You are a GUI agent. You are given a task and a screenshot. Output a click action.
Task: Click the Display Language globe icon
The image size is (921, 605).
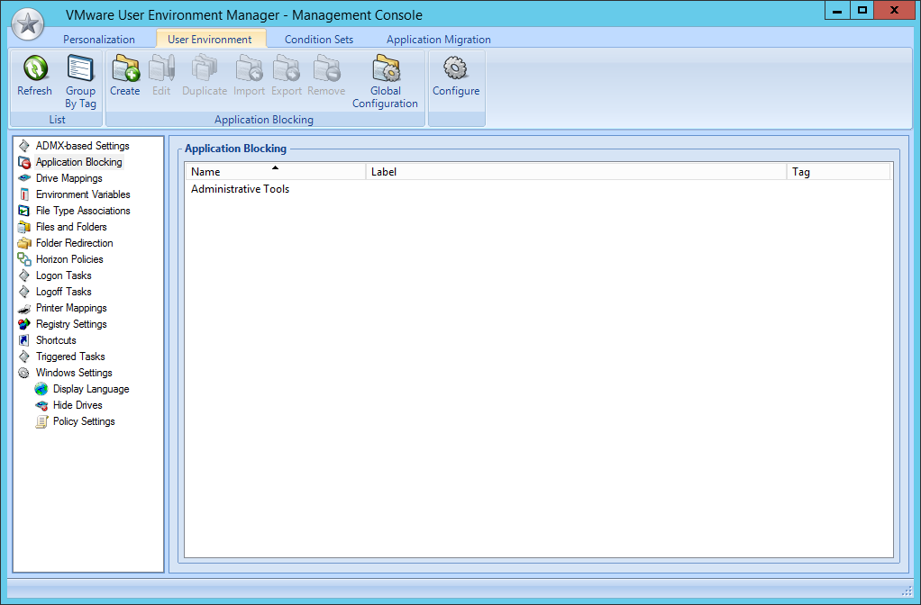41,389
